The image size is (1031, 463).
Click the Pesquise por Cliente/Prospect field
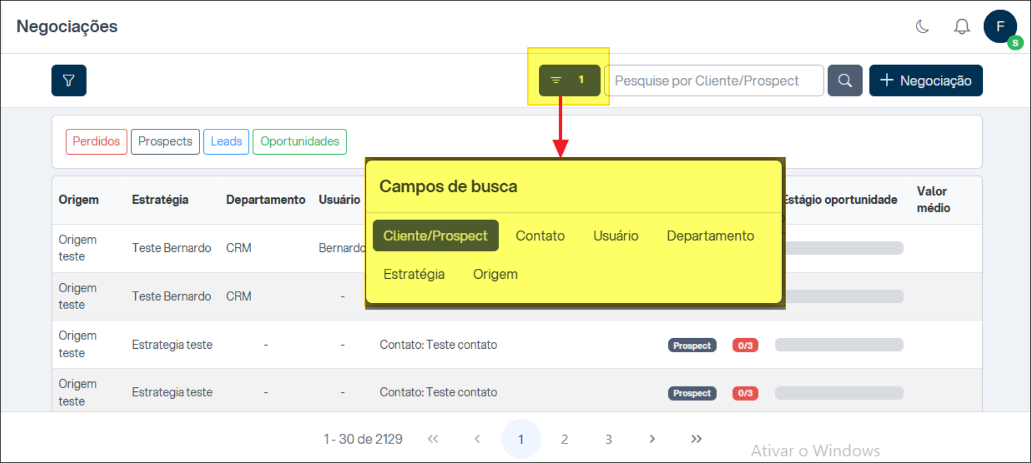click(x=713, y=81)
